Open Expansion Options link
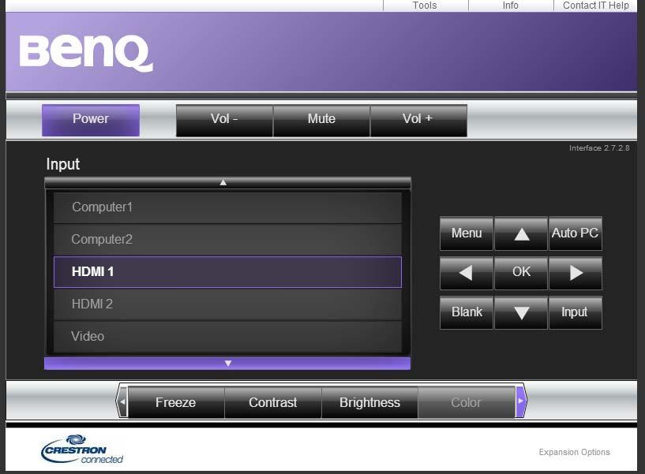 (x=574, y=452)
